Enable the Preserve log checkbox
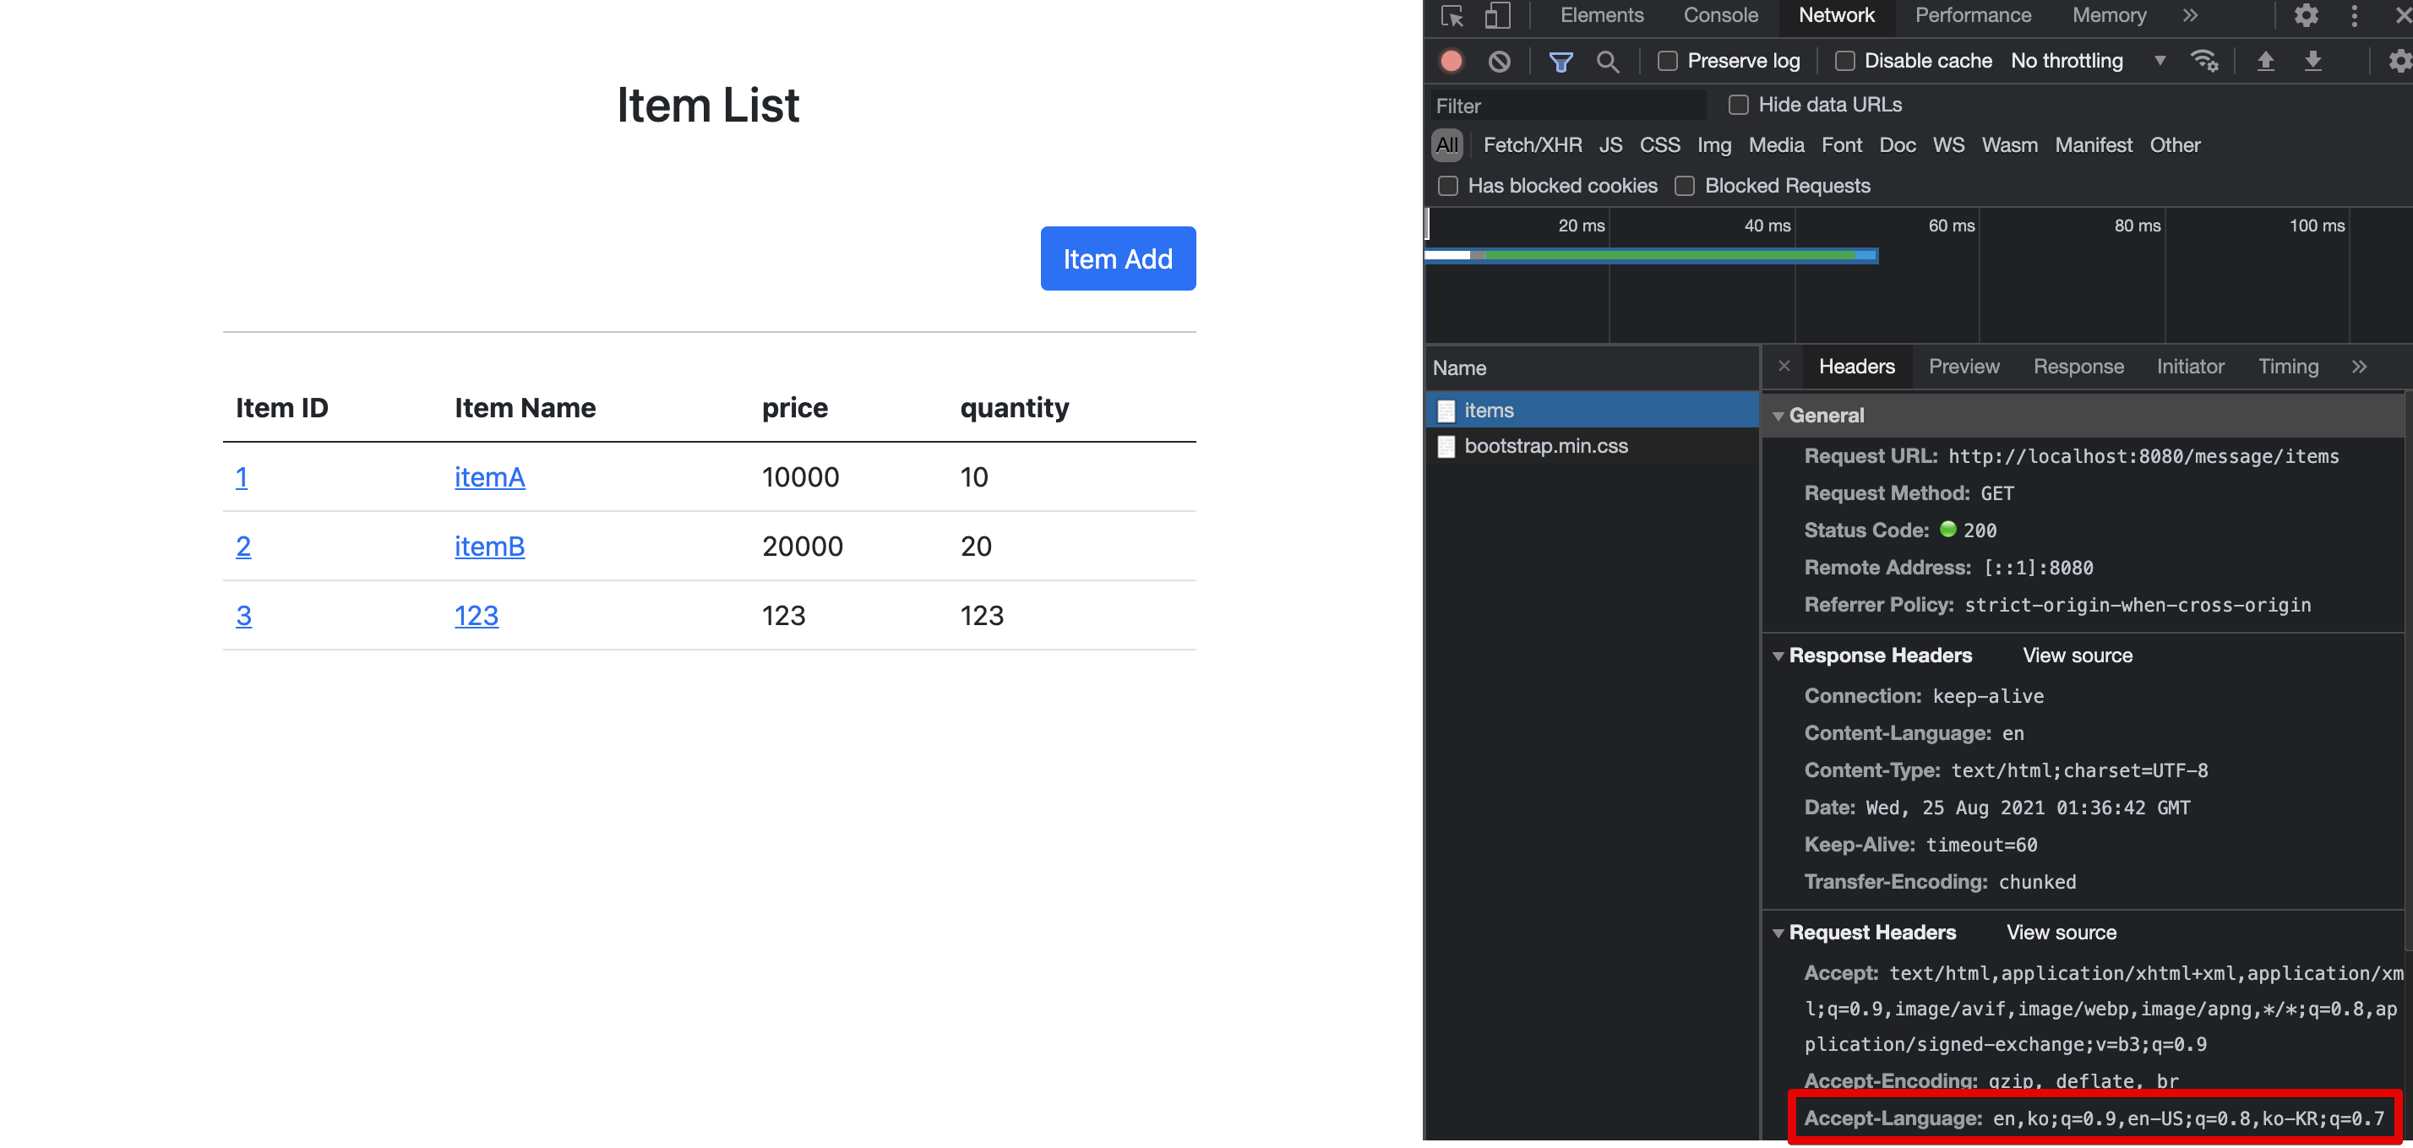Screen dimensions: 2413x1148 pos(1667,61)
